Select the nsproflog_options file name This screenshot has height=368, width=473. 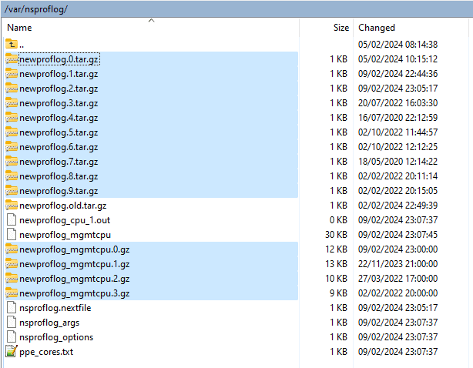(x=56, y=336)
